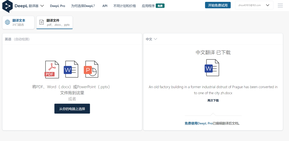289x141 pixels.
Task: Switch to the 翻译文本 tab
Action: (x=18, y=22)
